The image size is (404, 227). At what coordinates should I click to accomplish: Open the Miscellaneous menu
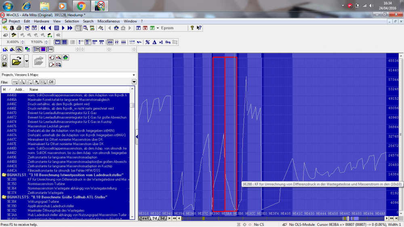(x=108, y=21)
